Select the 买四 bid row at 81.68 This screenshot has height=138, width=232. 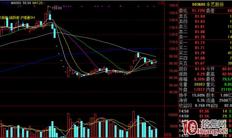(205, 58)
